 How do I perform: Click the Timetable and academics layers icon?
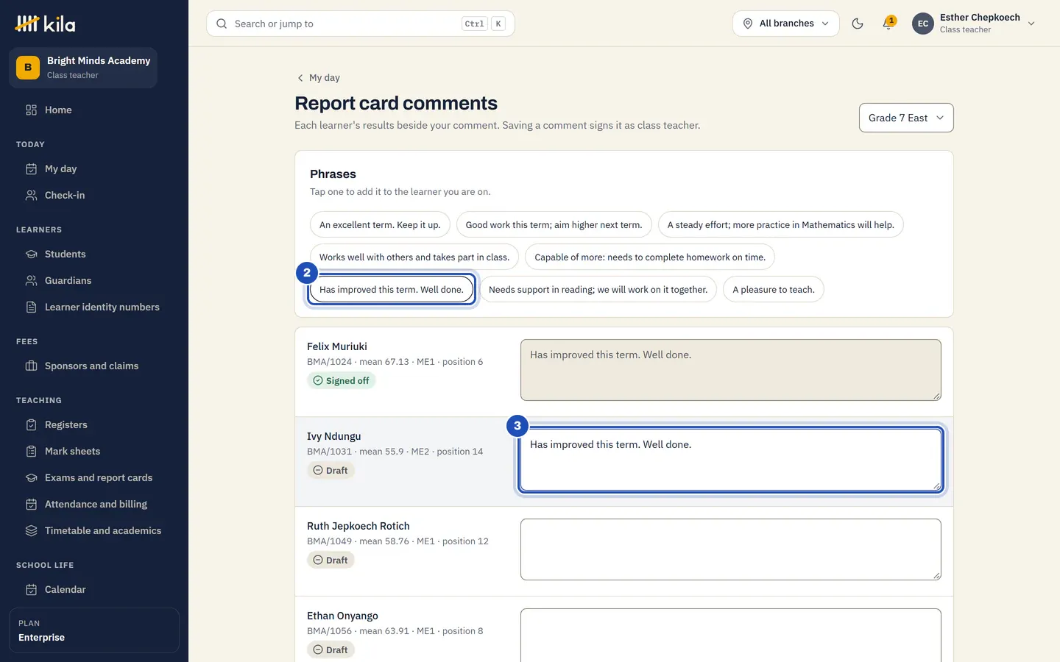point(31,530)
